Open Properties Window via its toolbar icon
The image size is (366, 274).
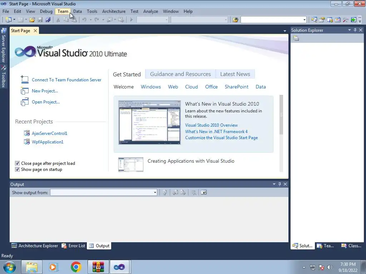point(322,20)
